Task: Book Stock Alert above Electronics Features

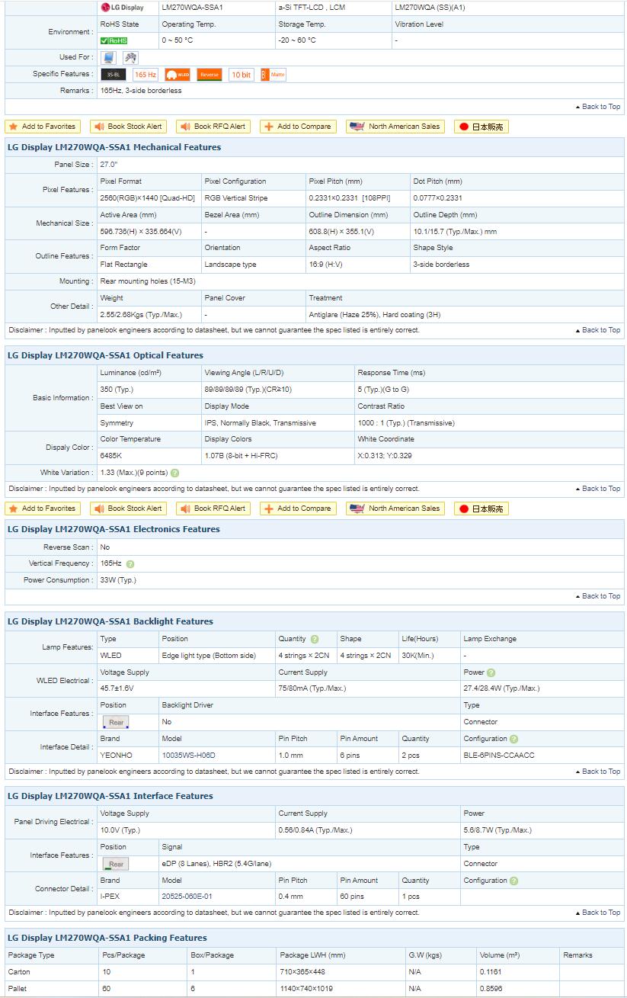Action: (128, 509)
